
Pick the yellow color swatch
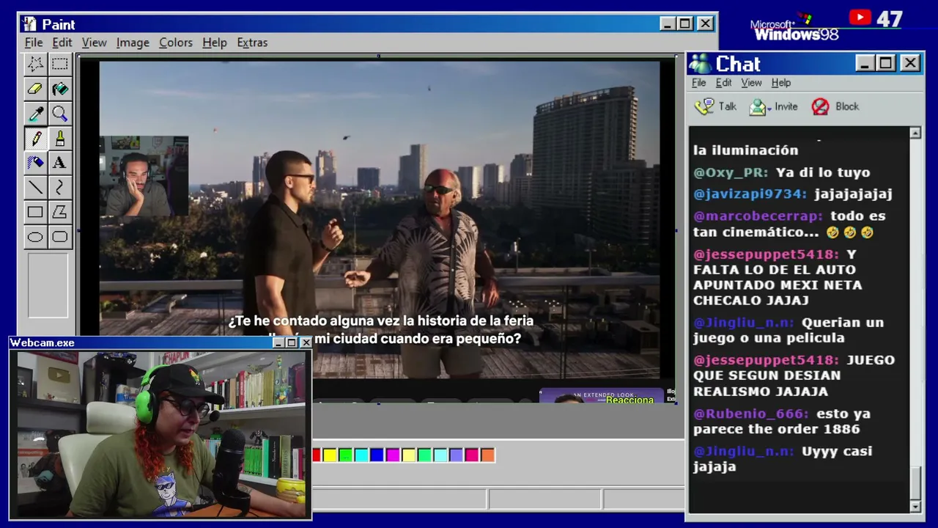click(x=330, y=455)
